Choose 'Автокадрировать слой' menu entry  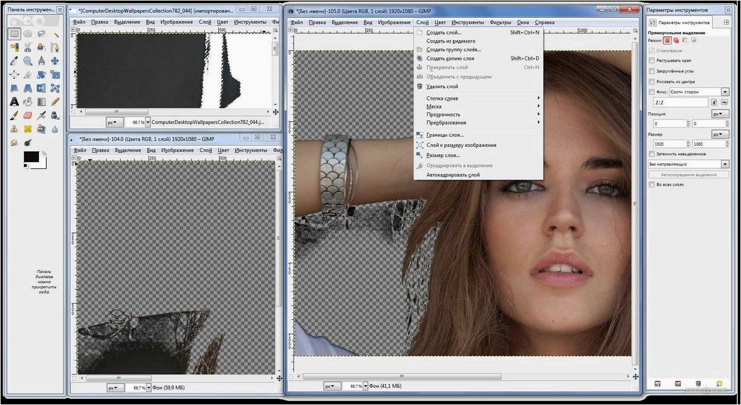(x=479, y=175)
